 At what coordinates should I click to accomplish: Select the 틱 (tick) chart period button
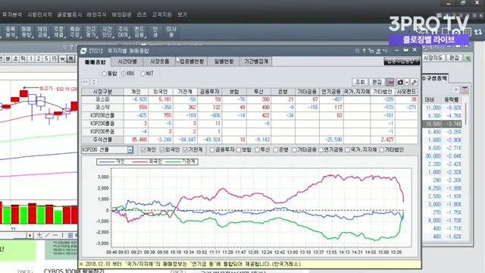coord(23,58)
